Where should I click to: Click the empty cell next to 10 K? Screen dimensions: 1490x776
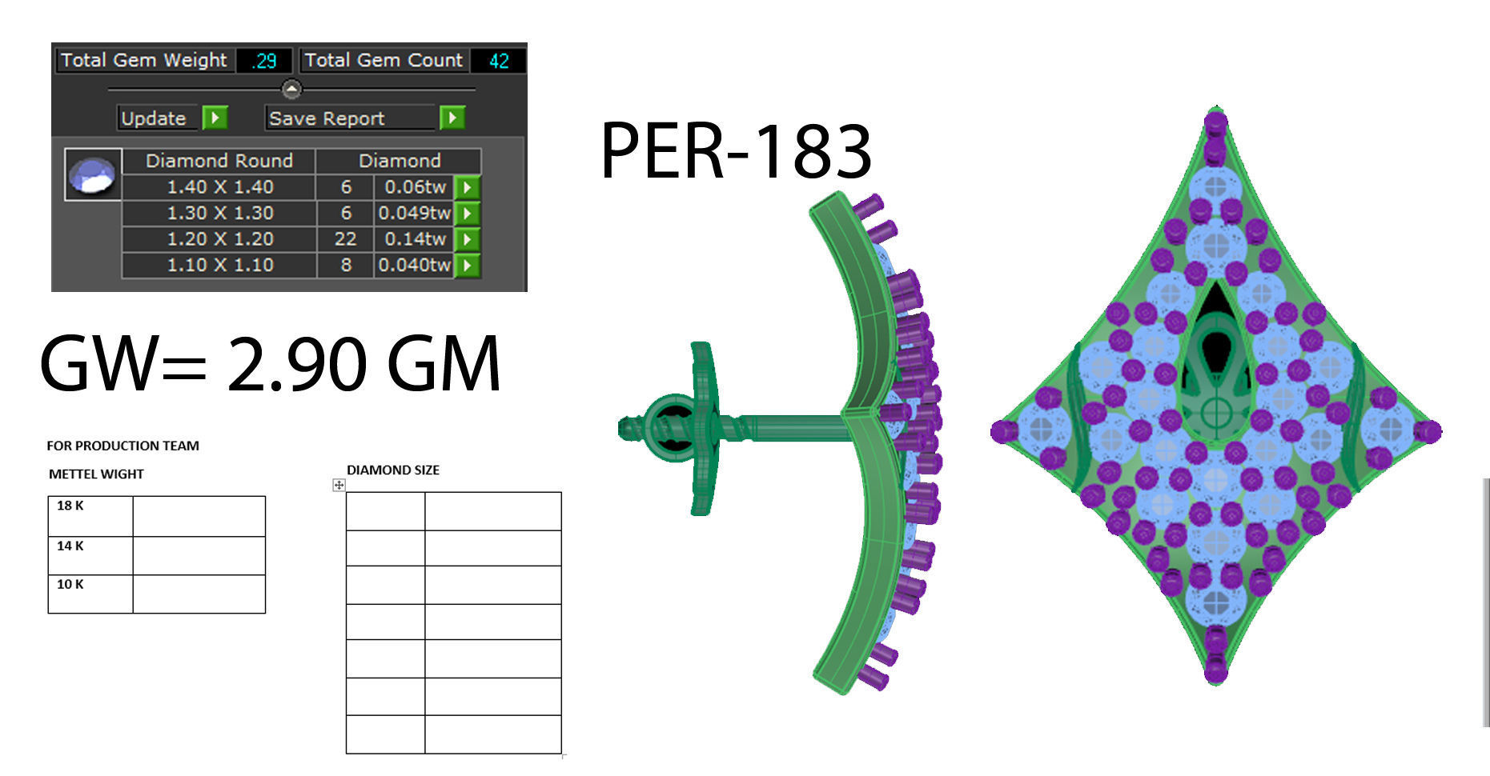199,594
